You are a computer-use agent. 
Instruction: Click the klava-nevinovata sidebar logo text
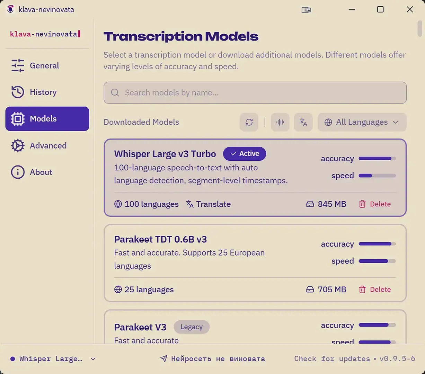(x=45, y=34)
